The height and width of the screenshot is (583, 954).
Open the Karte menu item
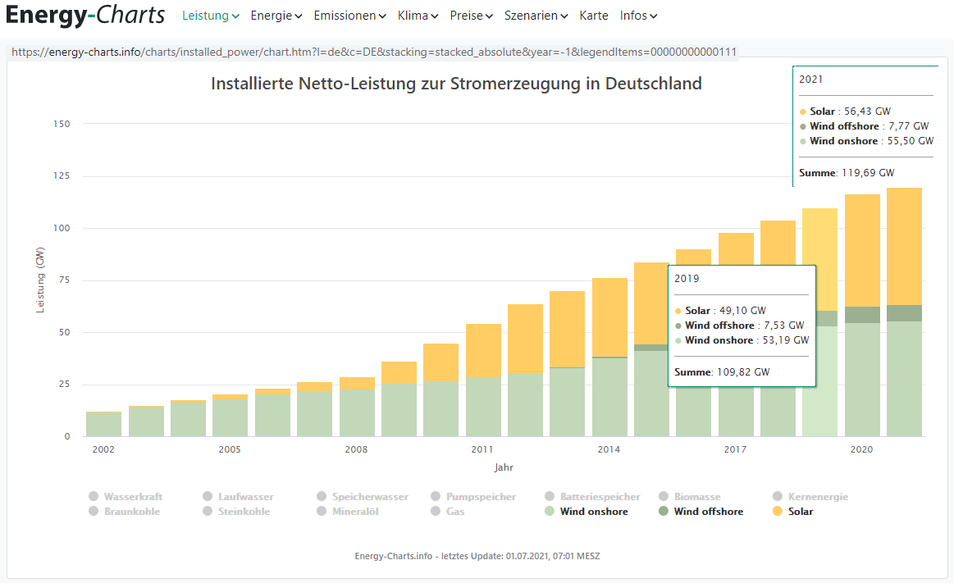coord(594,16)
